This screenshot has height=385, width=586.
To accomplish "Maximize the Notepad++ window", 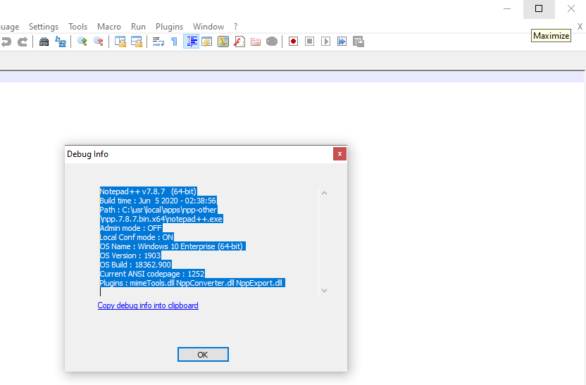I will 539,9.
